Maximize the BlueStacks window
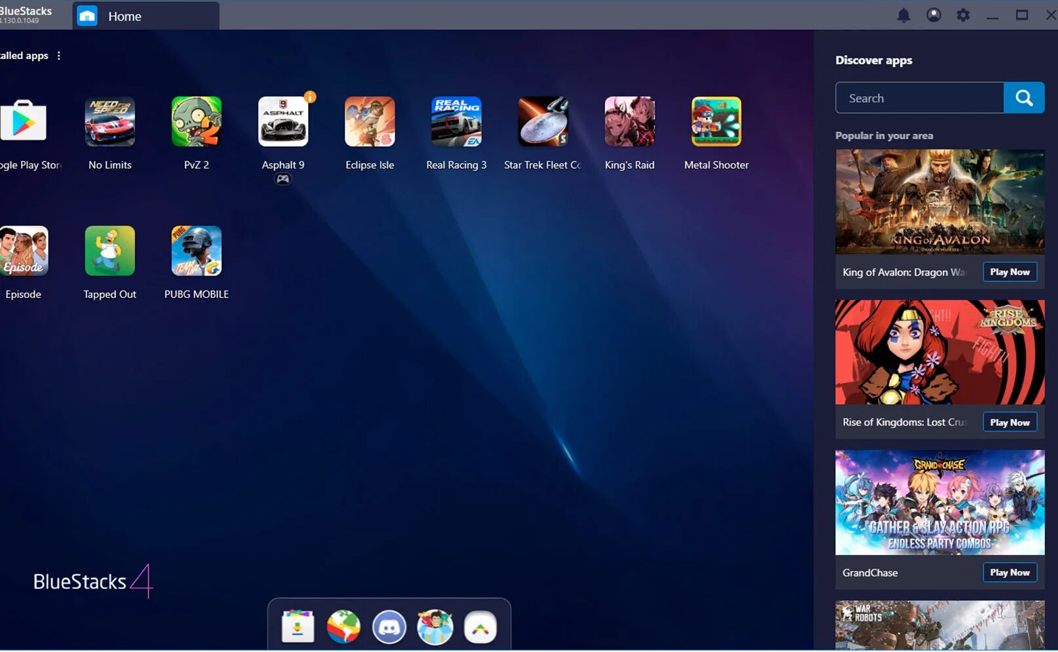 [x=1022, y=15]
